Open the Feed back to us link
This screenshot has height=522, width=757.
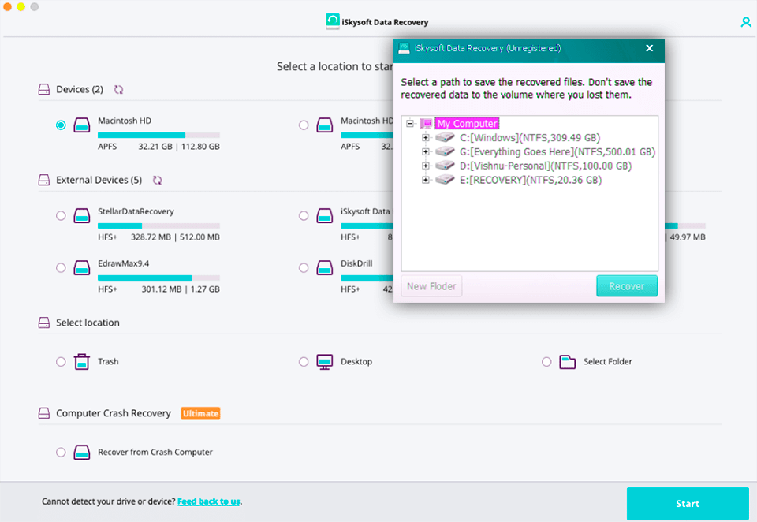pos(208,501)
